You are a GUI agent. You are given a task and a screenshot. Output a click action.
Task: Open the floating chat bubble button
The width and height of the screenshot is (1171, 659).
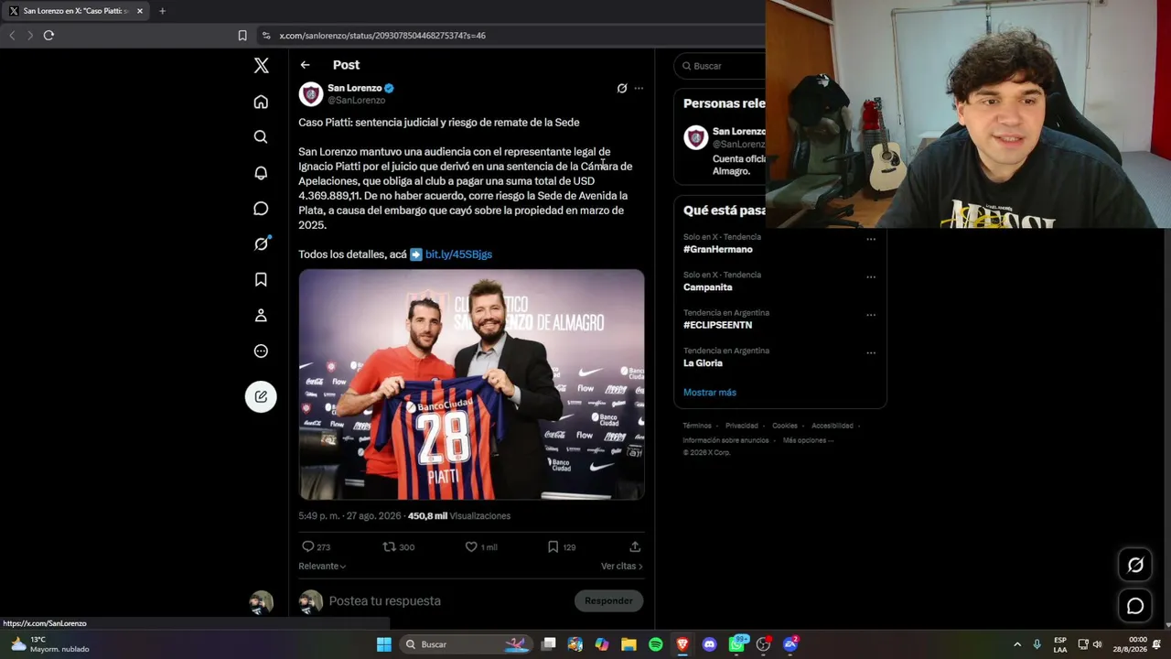click(1135, 606)
